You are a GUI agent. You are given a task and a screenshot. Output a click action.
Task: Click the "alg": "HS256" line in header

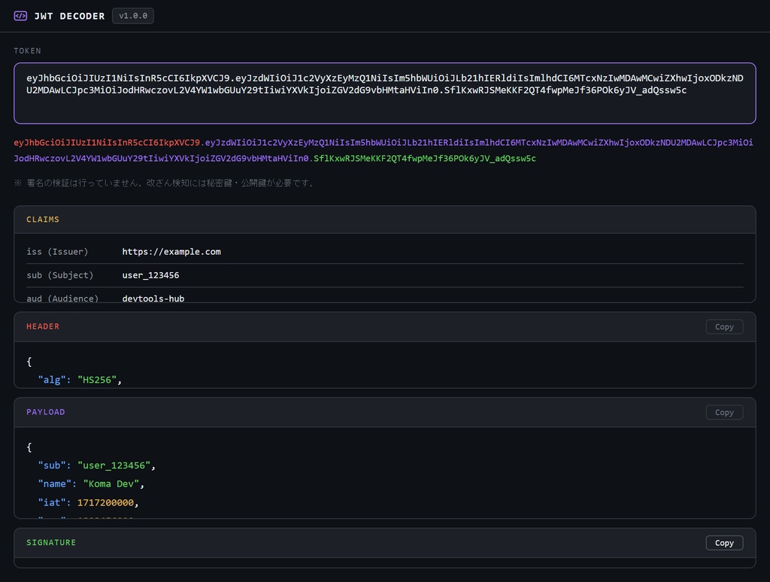pyautogui.click(x=80, y=380)
